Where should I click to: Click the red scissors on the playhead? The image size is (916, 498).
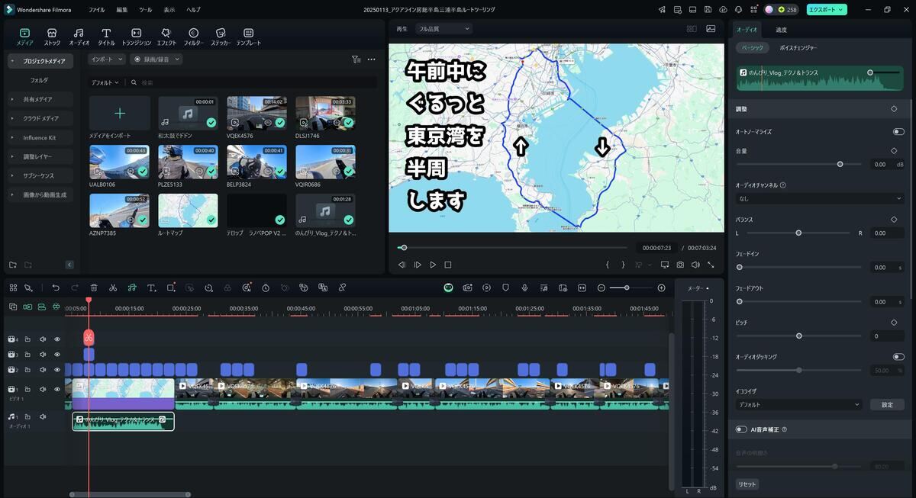coord(89,337)
